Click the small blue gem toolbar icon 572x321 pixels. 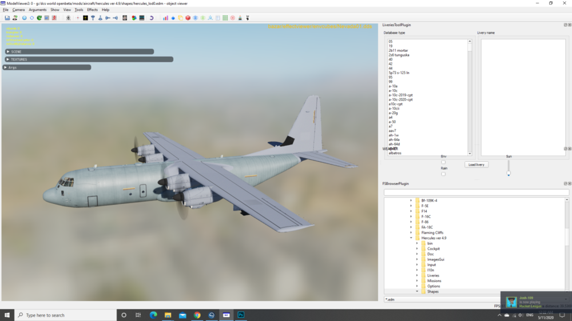click(x=173, y=18)
